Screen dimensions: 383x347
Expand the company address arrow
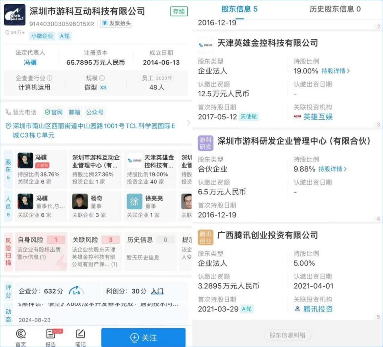click(x=188, y=123)
